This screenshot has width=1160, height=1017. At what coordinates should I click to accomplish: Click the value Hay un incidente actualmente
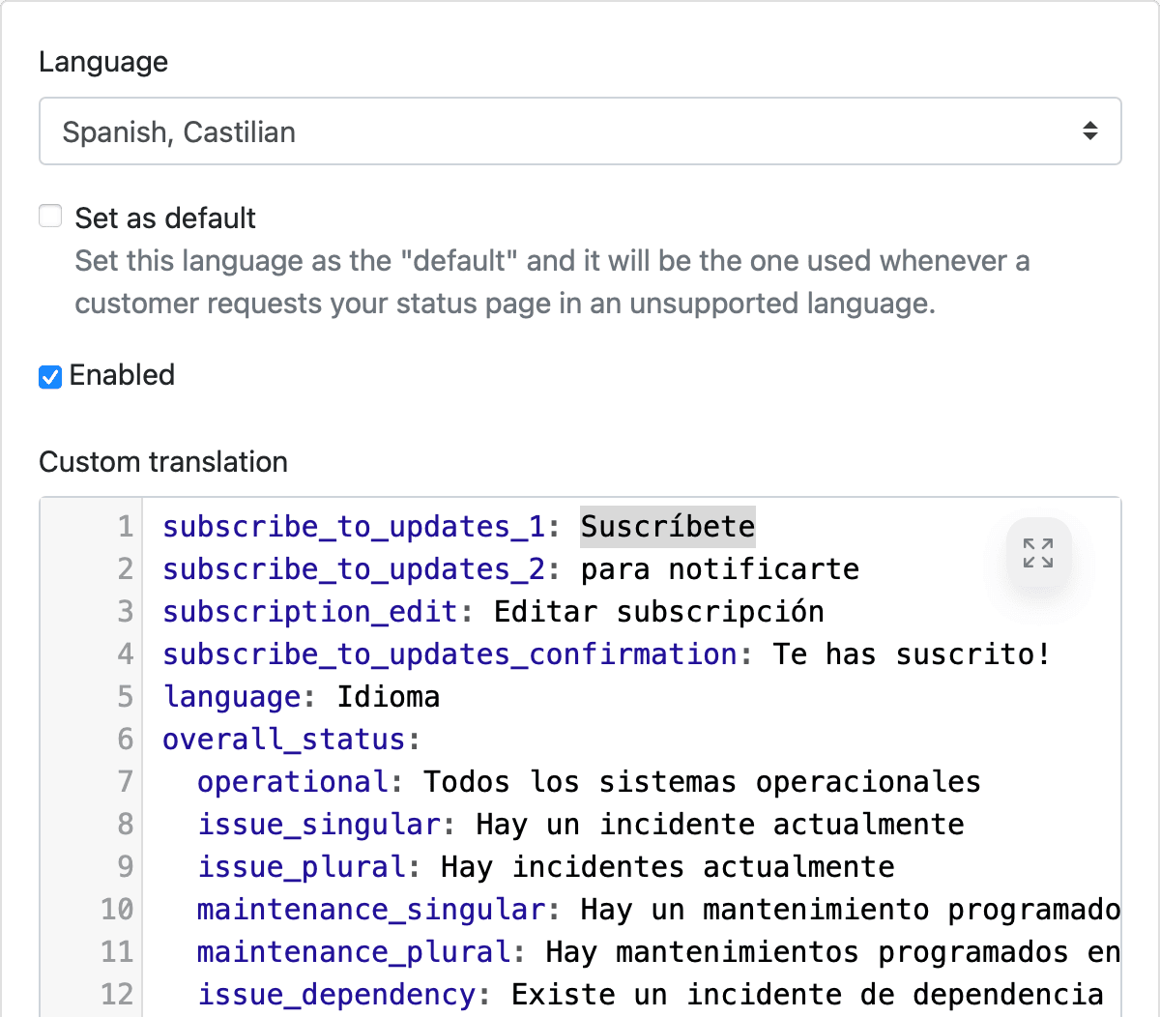[x=720, y=825]
